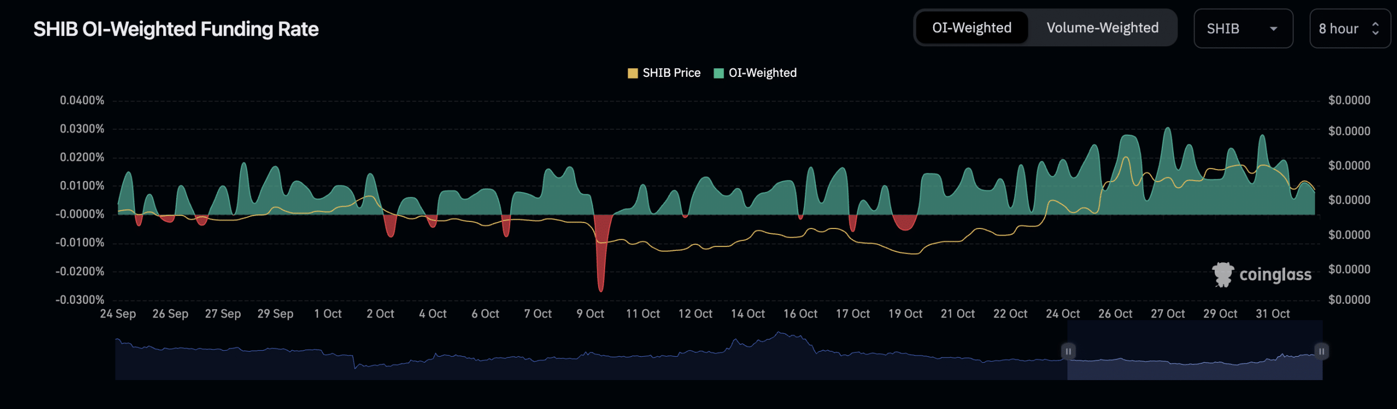1397x409 pixels.
Task: Click the 0.0100% axis label
Action: click(x=82, y=186)
